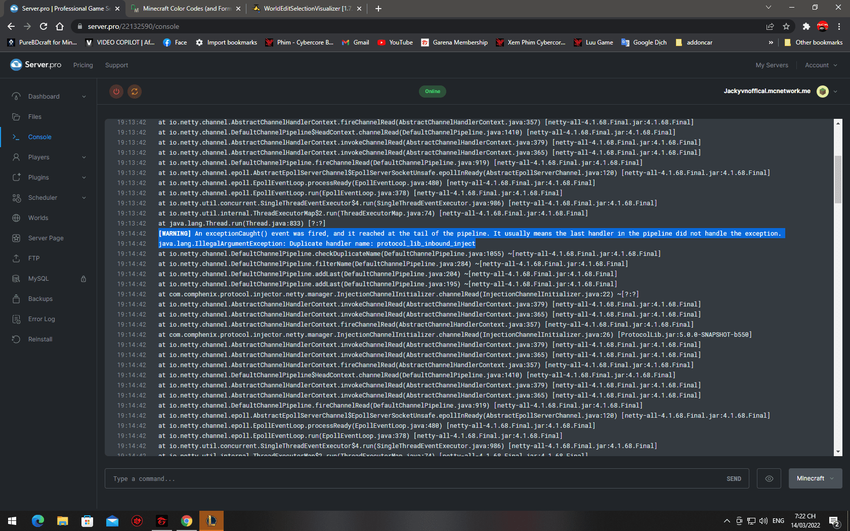This screenshot has height=531, width=850.
Task: Expand the Dashboard sidebar chevron
Action: [84, 97]
